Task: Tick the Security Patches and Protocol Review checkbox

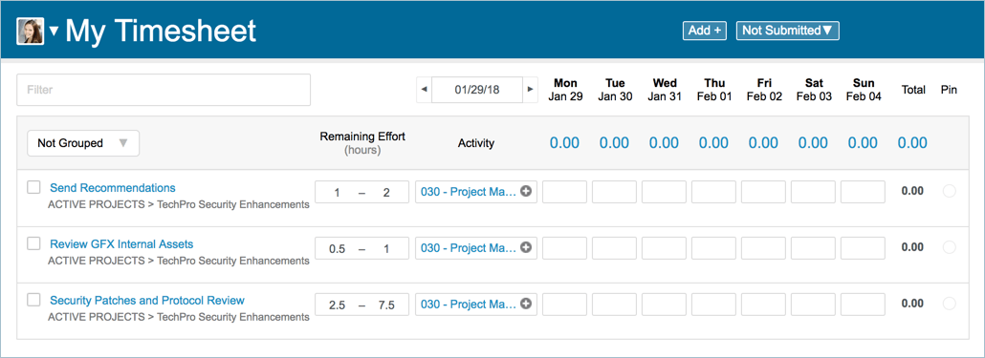Action: [33, 301]
